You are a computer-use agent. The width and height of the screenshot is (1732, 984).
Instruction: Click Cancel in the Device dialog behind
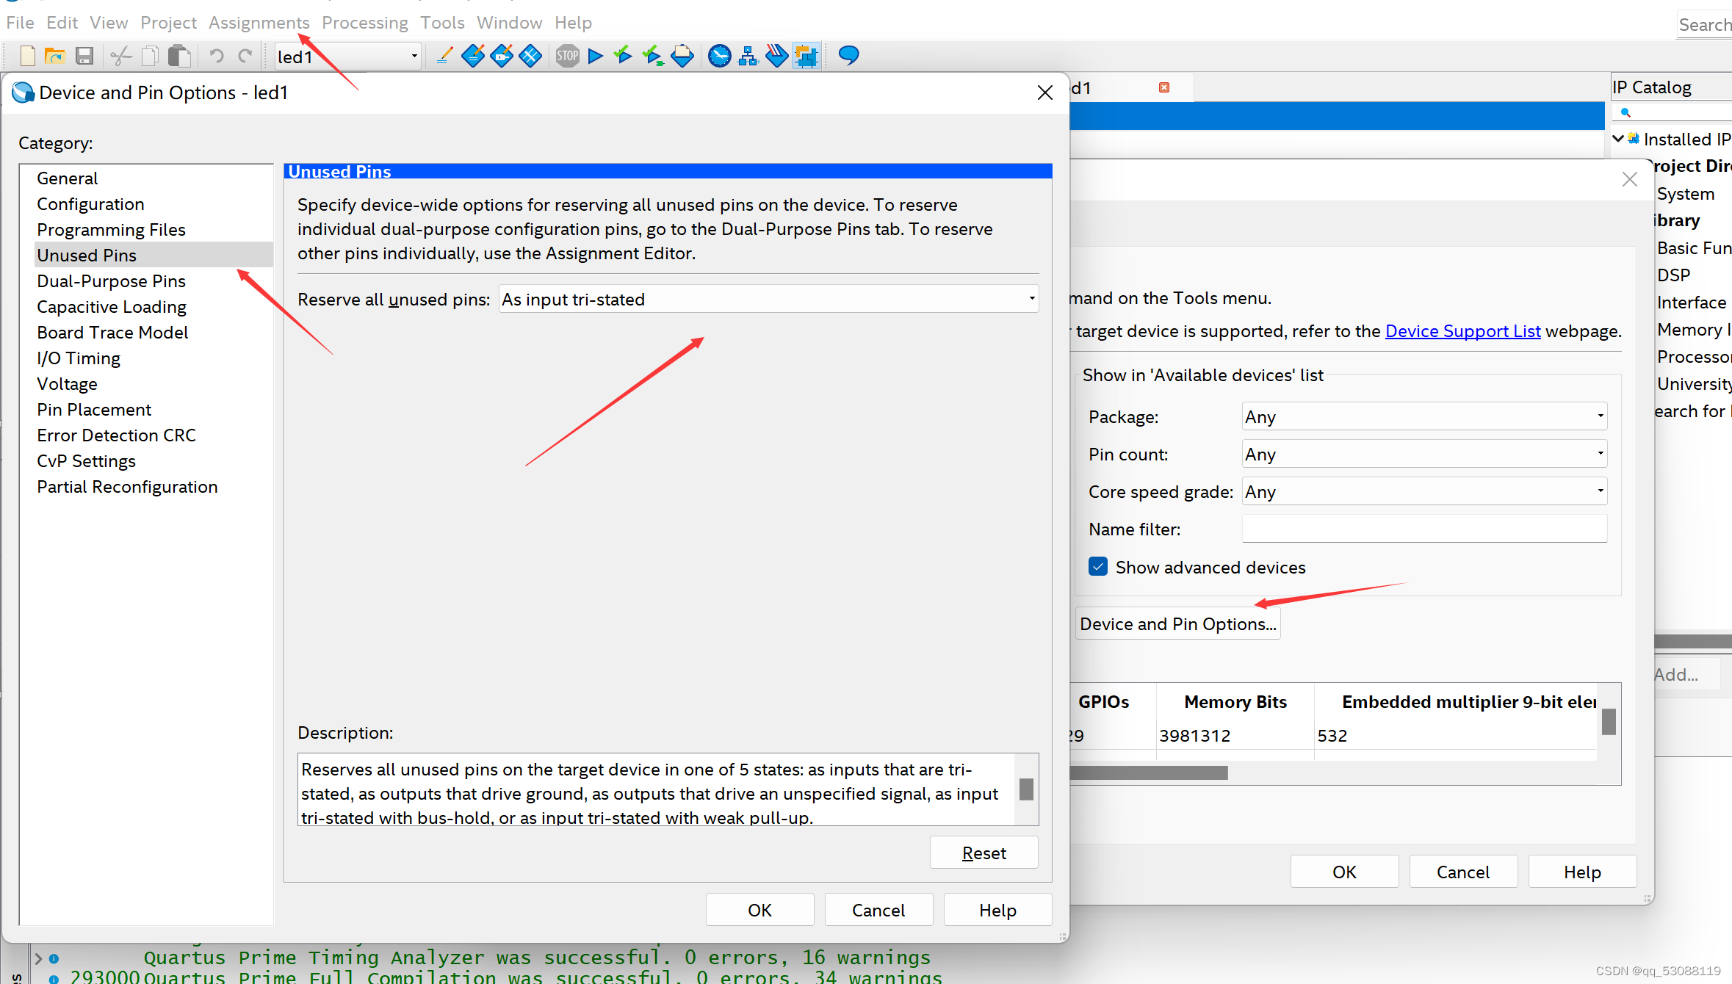coord(1463,872)
